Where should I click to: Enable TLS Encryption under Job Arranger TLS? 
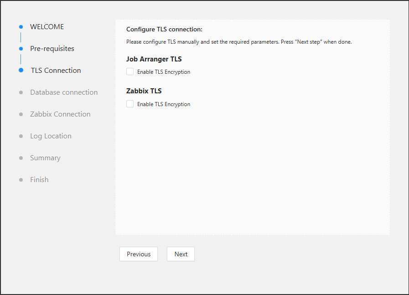coord(130,71)
